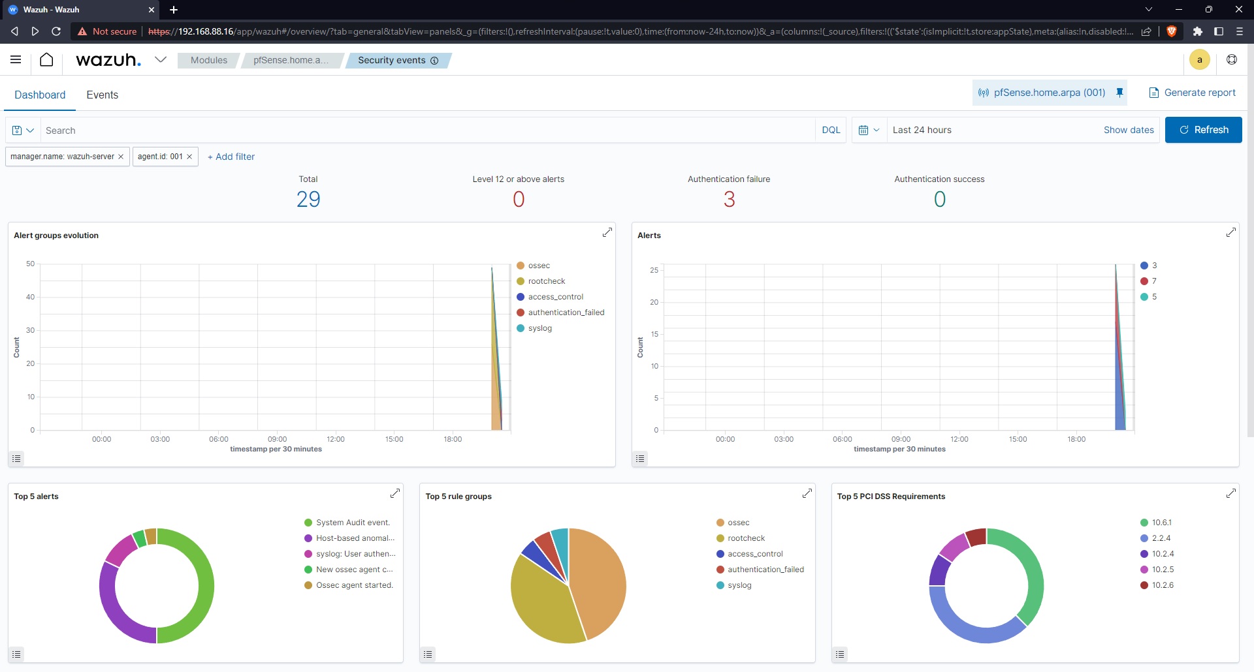Open the Modules breadcrumb
Screen dimensions: 1254x672
pos(209,60)
